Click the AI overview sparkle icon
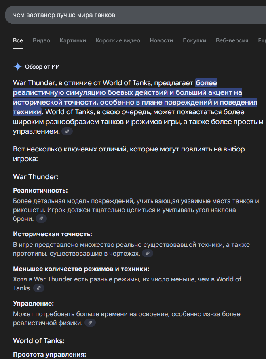266x359 pixels. [18, 67]
